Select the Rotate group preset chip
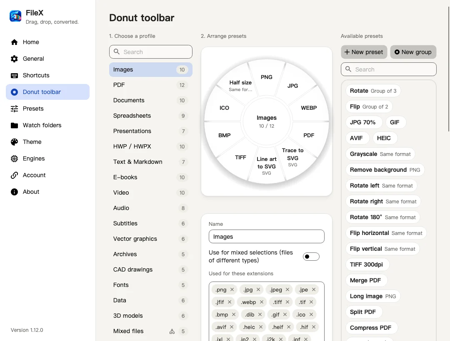 [x=373, y=91]
